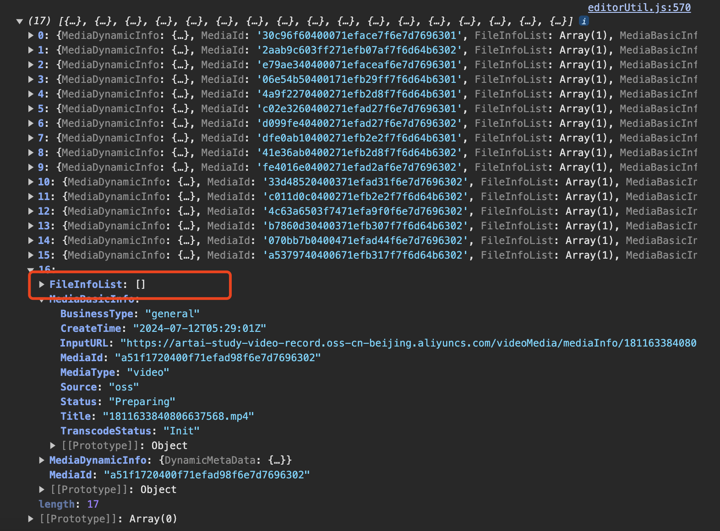Click the BusinessType "general" value
The height and width of the screenshot is (531, 720).
point(172,314)
